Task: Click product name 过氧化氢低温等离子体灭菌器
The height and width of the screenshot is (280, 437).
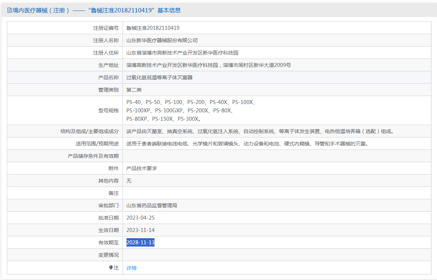Action: [160, 77]
